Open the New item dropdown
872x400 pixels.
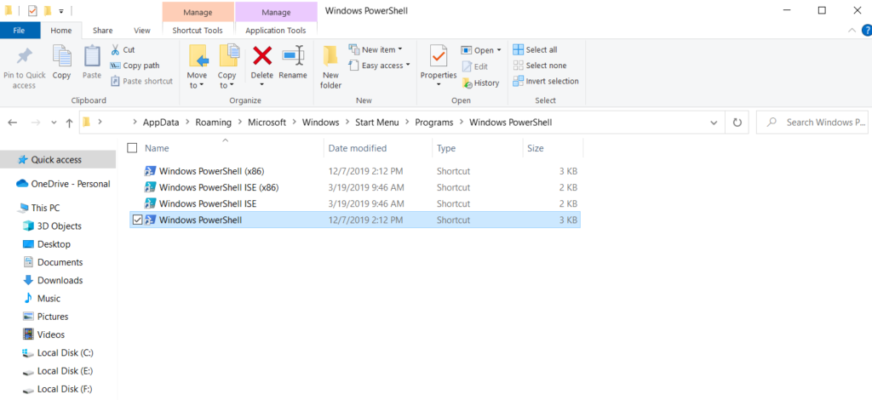(376, 49)
